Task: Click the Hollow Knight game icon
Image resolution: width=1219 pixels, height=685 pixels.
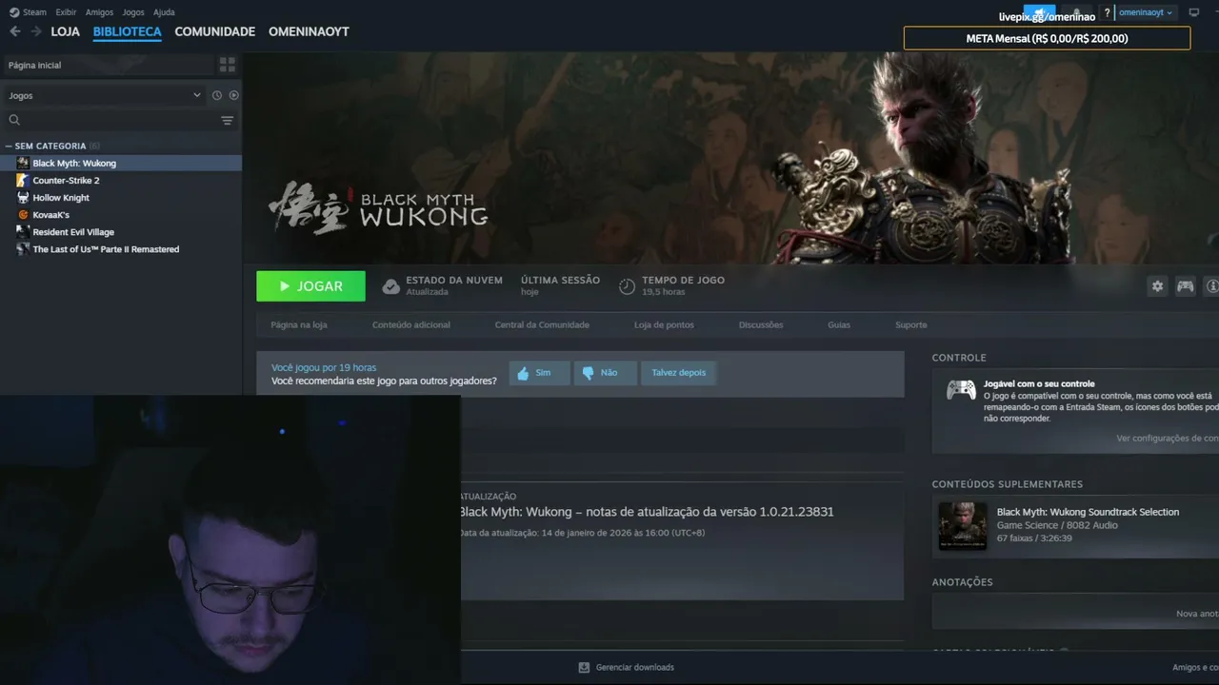Action: 23,198
